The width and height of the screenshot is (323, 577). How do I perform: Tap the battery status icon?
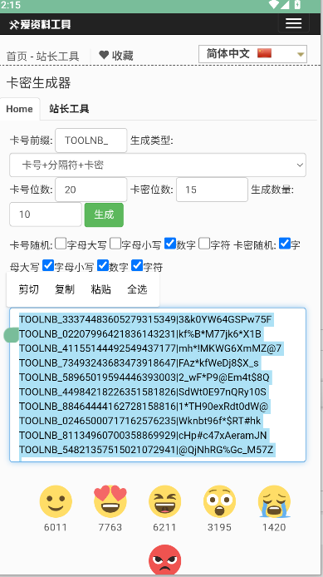[x=297, y=5]
